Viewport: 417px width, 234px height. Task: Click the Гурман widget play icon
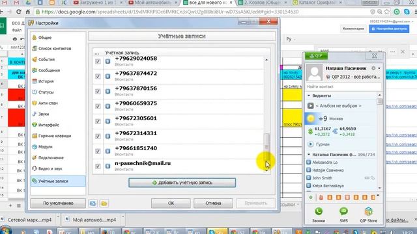[310, 144]
